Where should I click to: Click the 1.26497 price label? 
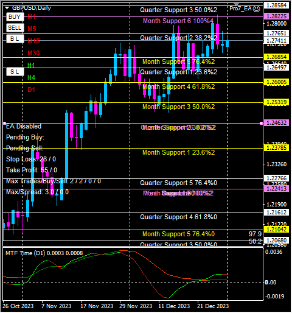click(x=277, y=68)
